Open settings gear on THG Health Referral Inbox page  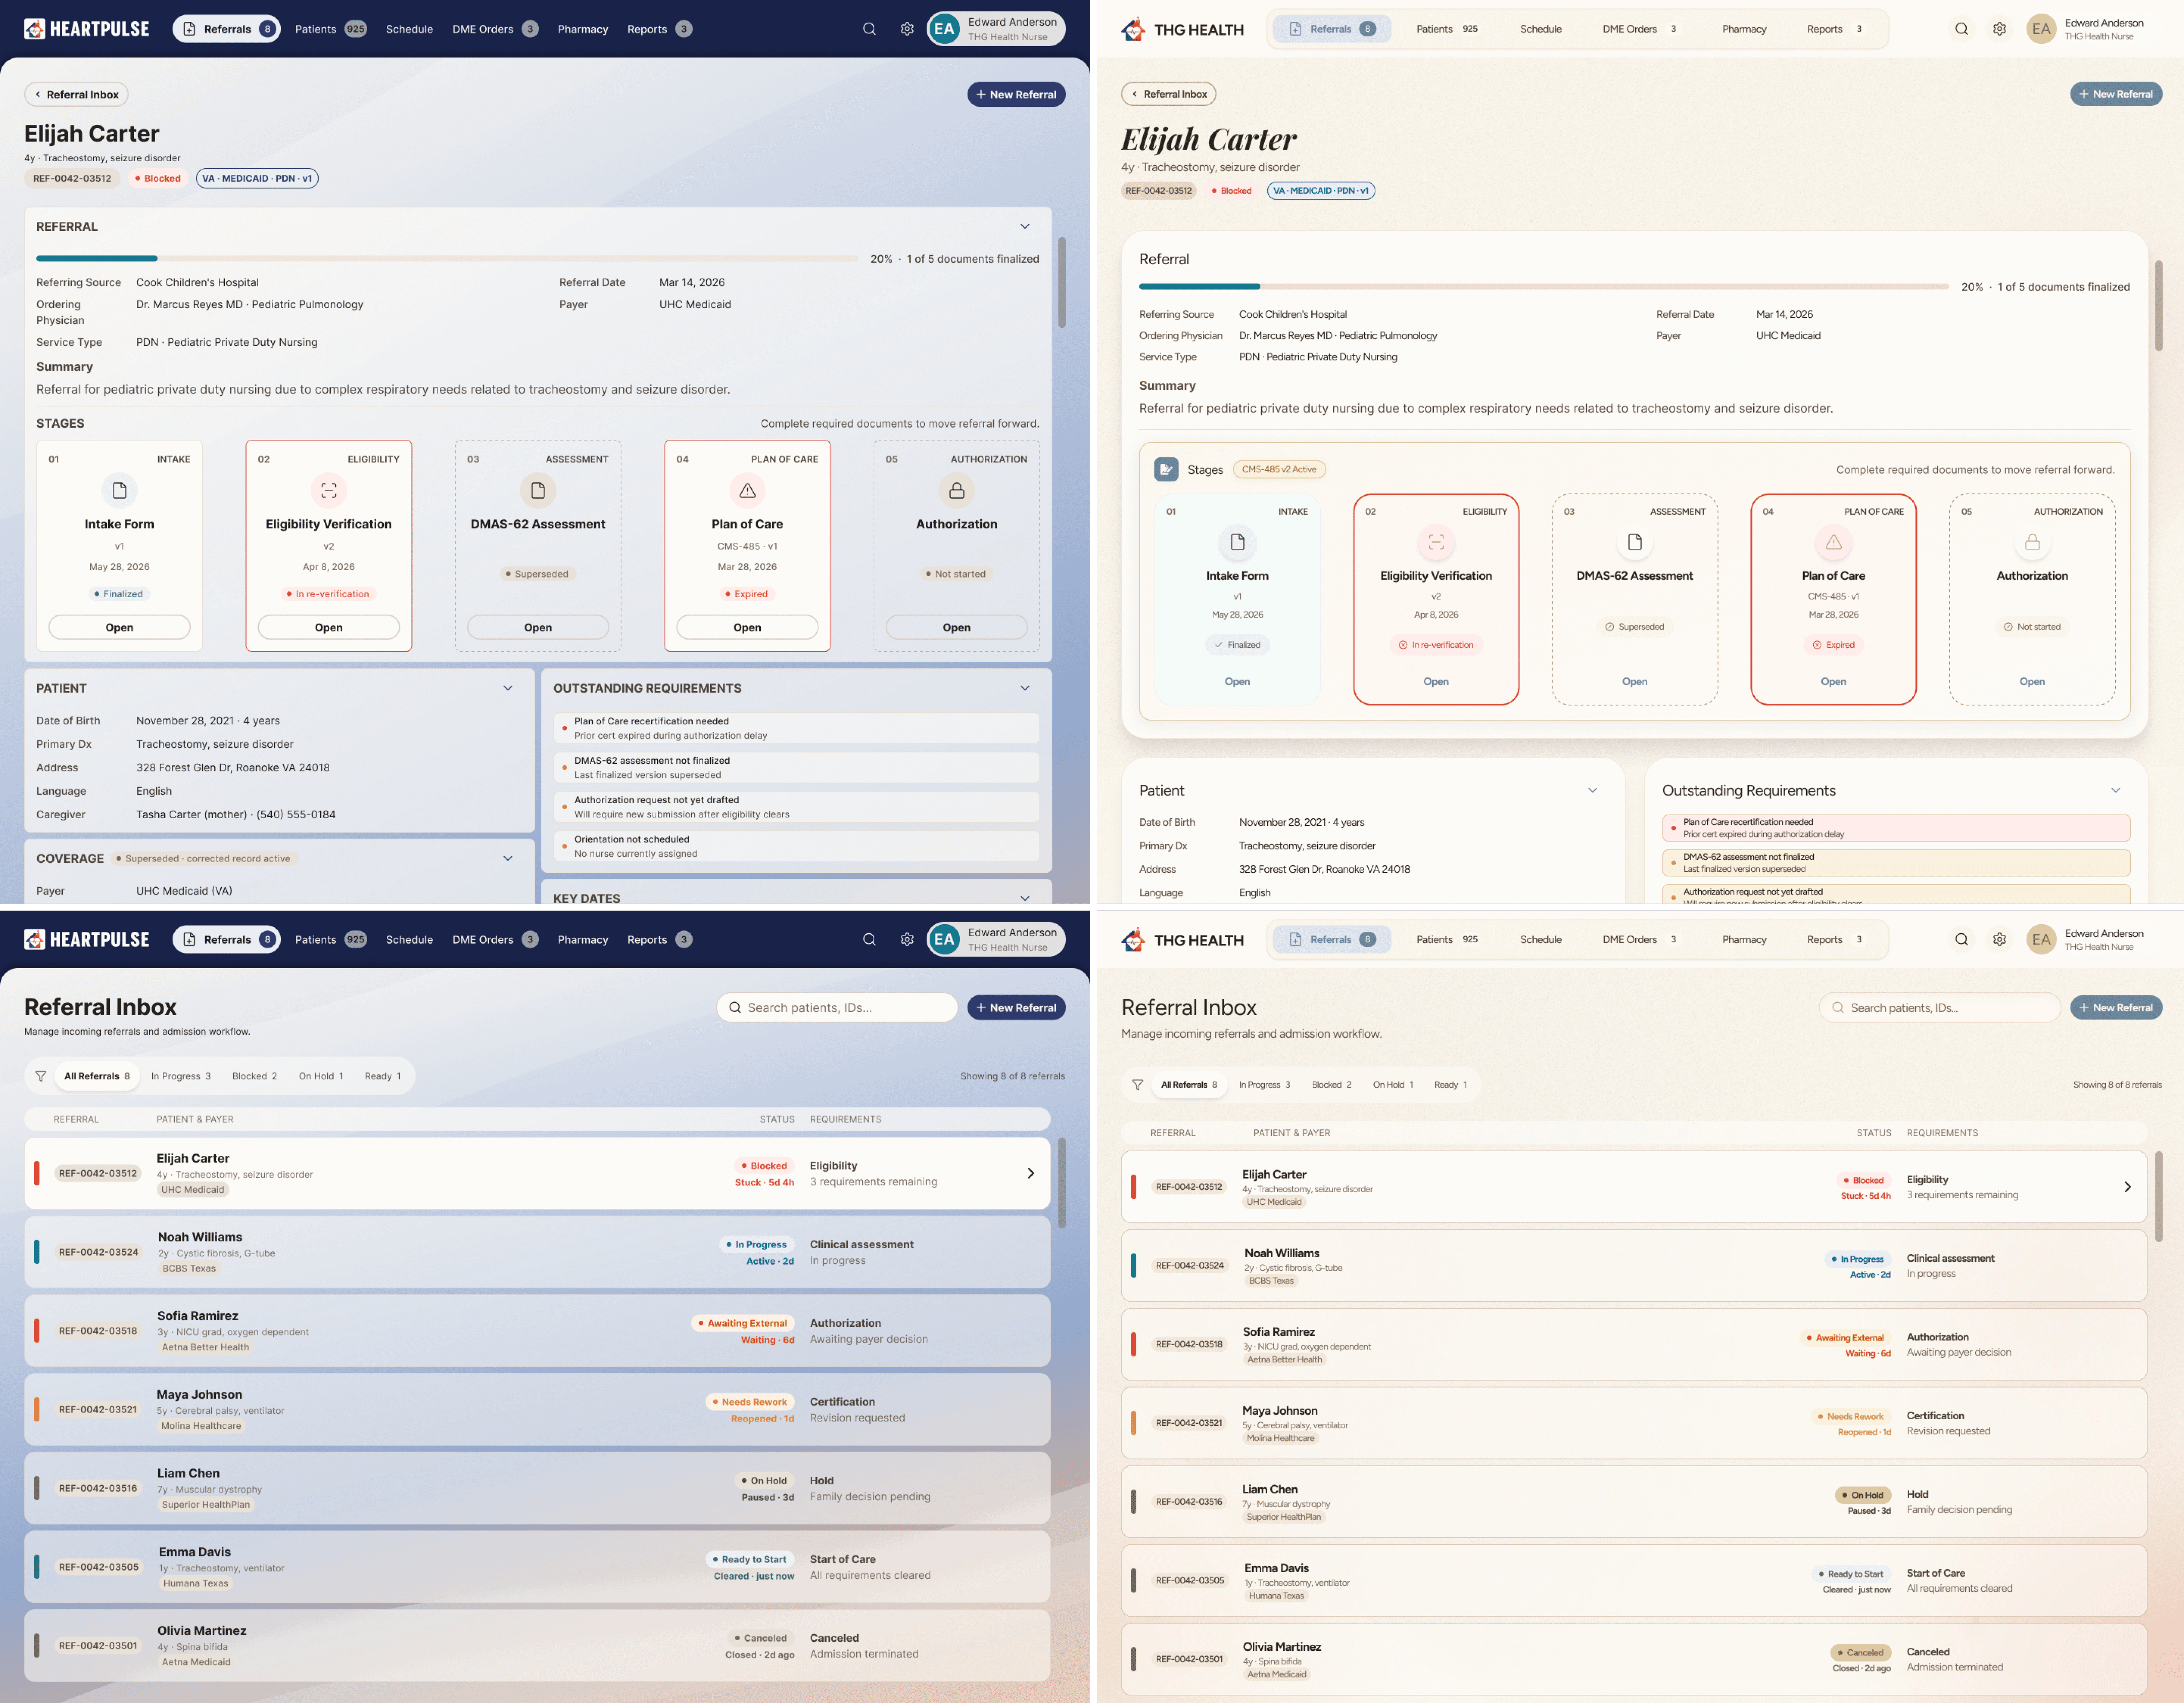[x=1999, y=939]
